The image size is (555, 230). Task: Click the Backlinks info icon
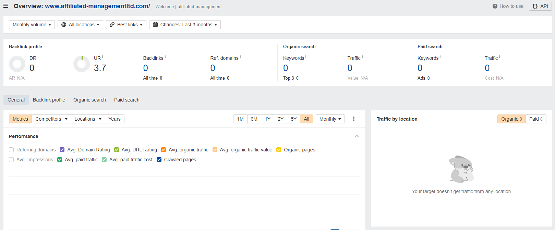165,57
